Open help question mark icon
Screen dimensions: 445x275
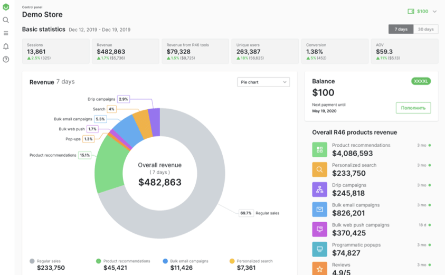pyautogui.click(x=6, y=59)
